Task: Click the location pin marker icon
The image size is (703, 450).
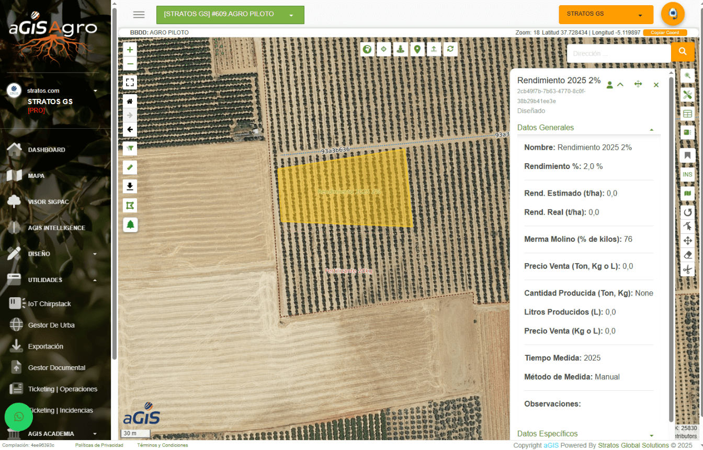Action: [x=417, y=49]
